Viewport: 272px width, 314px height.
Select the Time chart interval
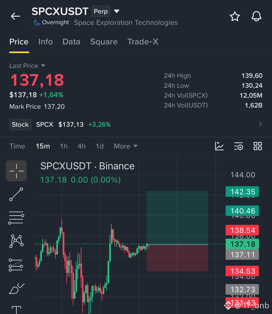[x=17, y=146]
